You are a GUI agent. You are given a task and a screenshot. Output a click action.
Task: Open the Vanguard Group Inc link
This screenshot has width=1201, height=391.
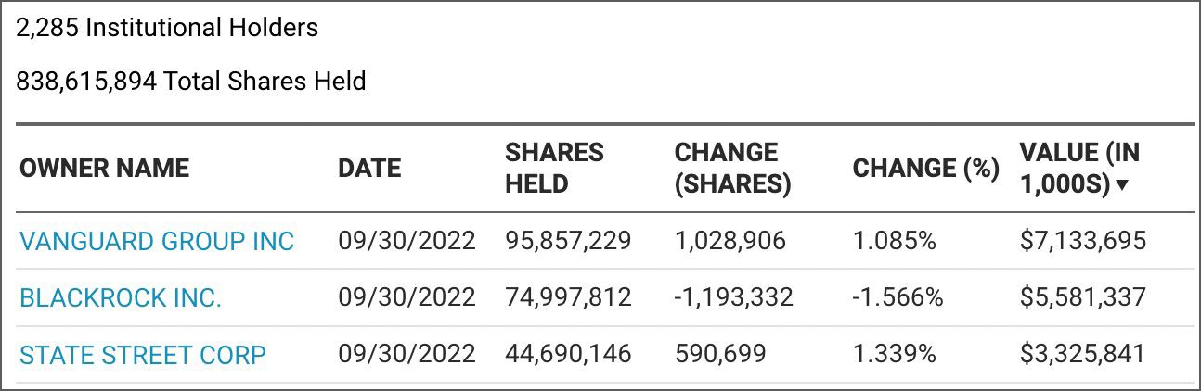coord(157,242)
